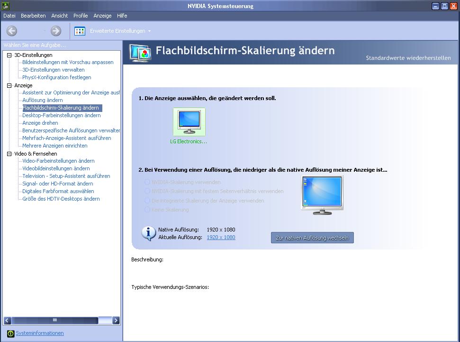Open Video-Farbeinstellungen ändern

click(x=58, y=161)
